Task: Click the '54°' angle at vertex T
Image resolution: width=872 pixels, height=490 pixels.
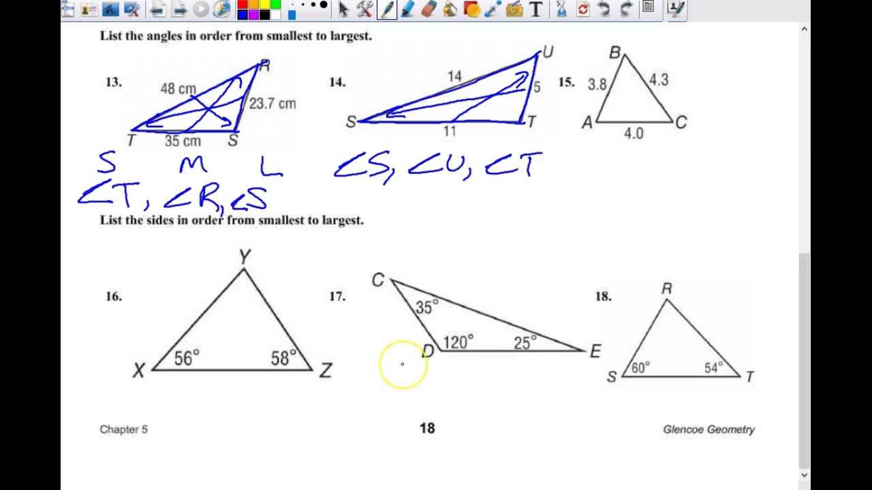Action: click(714, 367)
